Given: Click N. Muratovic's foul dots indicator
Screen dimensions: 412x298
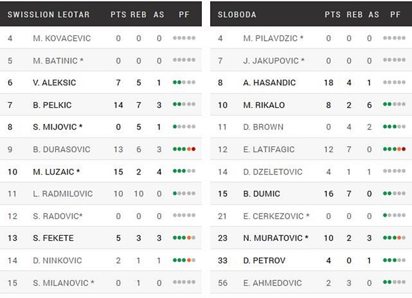Looking at the screenshot, I should [x=394, y=238].
